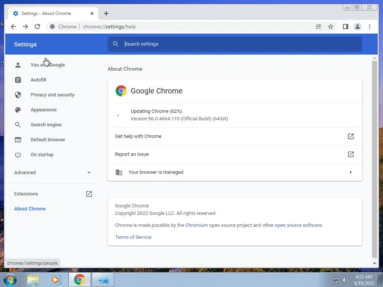
Task: Click the Chrome taskbar icon
Action: click(x=79, y=280)
